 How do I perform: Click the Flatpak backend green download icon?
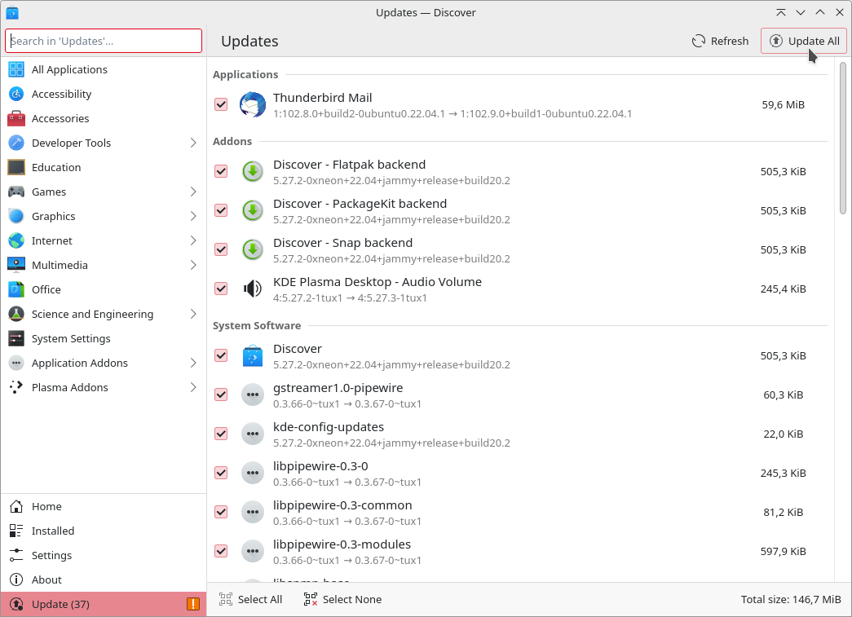[x=253, y=171]
